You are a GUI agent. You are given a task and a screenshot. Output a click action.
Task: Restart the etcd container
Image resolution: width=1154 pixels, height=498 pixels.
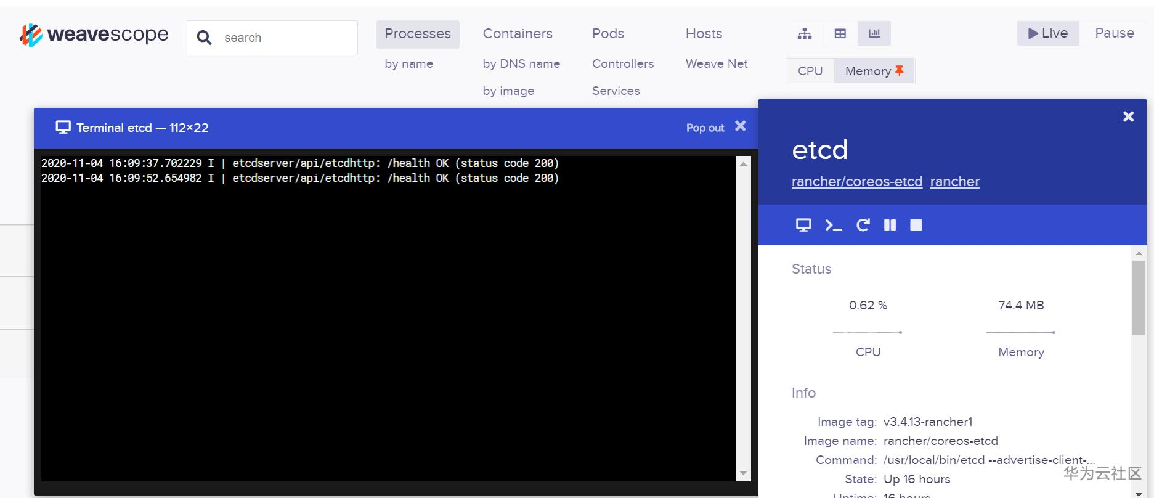pos(863,225)
